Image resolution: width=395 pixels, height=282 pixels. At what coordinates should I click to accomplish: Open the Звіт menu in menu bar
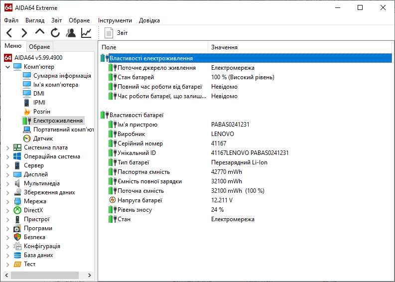tap(56, 20)
